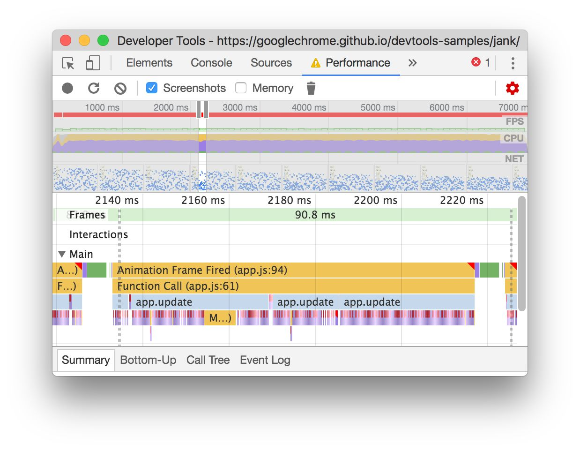
Task: Start recording with the Record button
Action: (67, 88)
